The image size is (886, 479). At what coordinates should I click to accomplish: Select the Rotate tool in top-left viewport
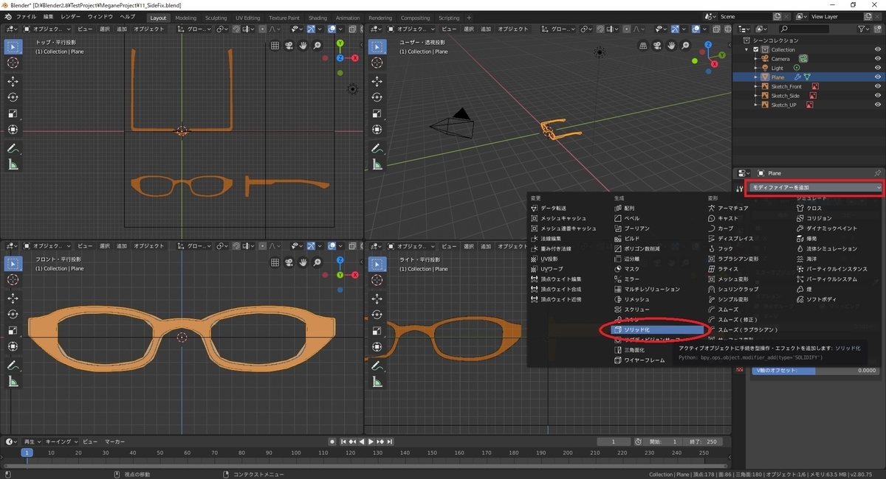coord(13,97)
